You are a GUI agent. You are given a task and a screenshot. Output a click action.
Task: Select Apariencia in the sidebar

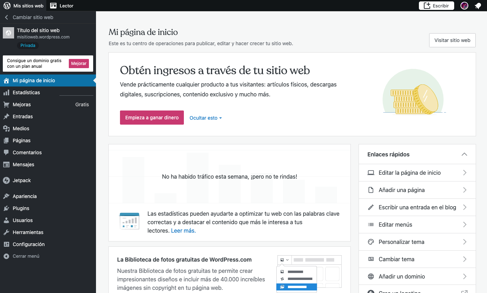coord(25,196)
